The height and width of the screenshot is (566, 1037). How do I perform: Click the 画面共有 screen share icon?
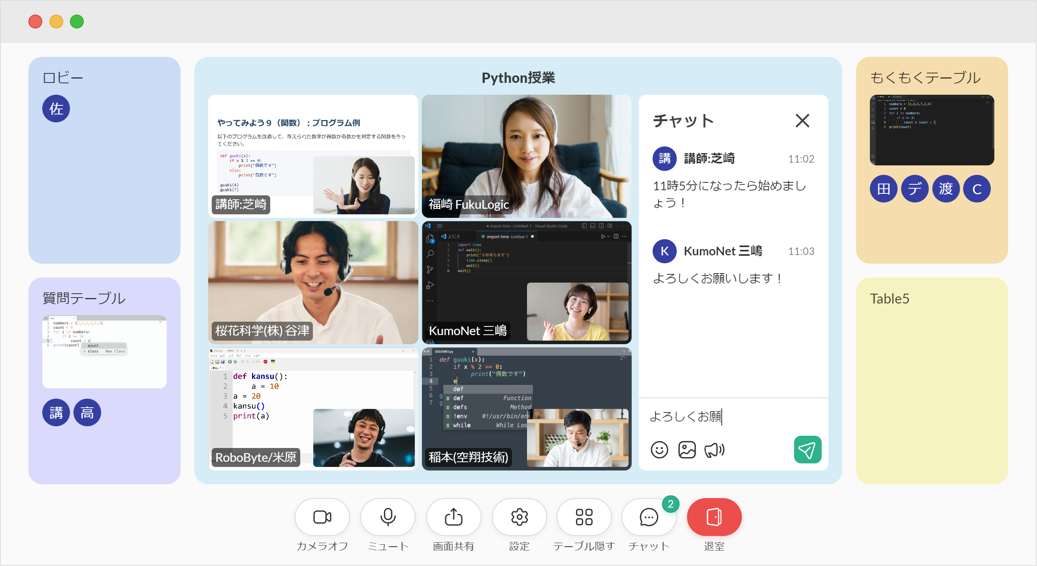(x=453, y=517)
